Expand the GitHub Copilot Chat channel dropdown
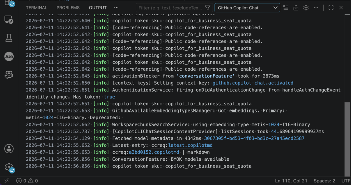 click(x=247, y=8)
